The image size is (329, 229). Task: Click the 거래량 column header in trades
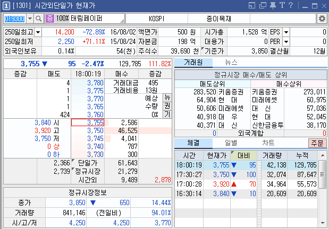click(272, 155)
